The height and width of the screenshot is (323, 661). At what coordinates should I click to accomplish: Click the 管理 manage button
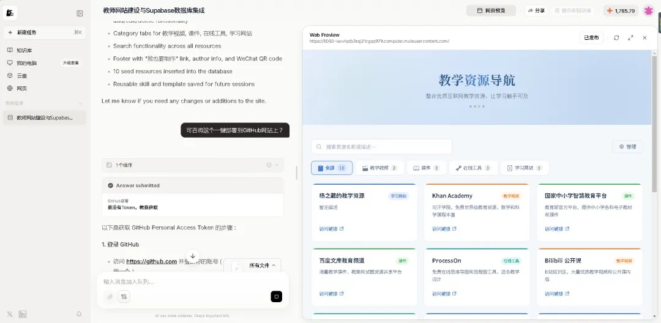[627, 147]
